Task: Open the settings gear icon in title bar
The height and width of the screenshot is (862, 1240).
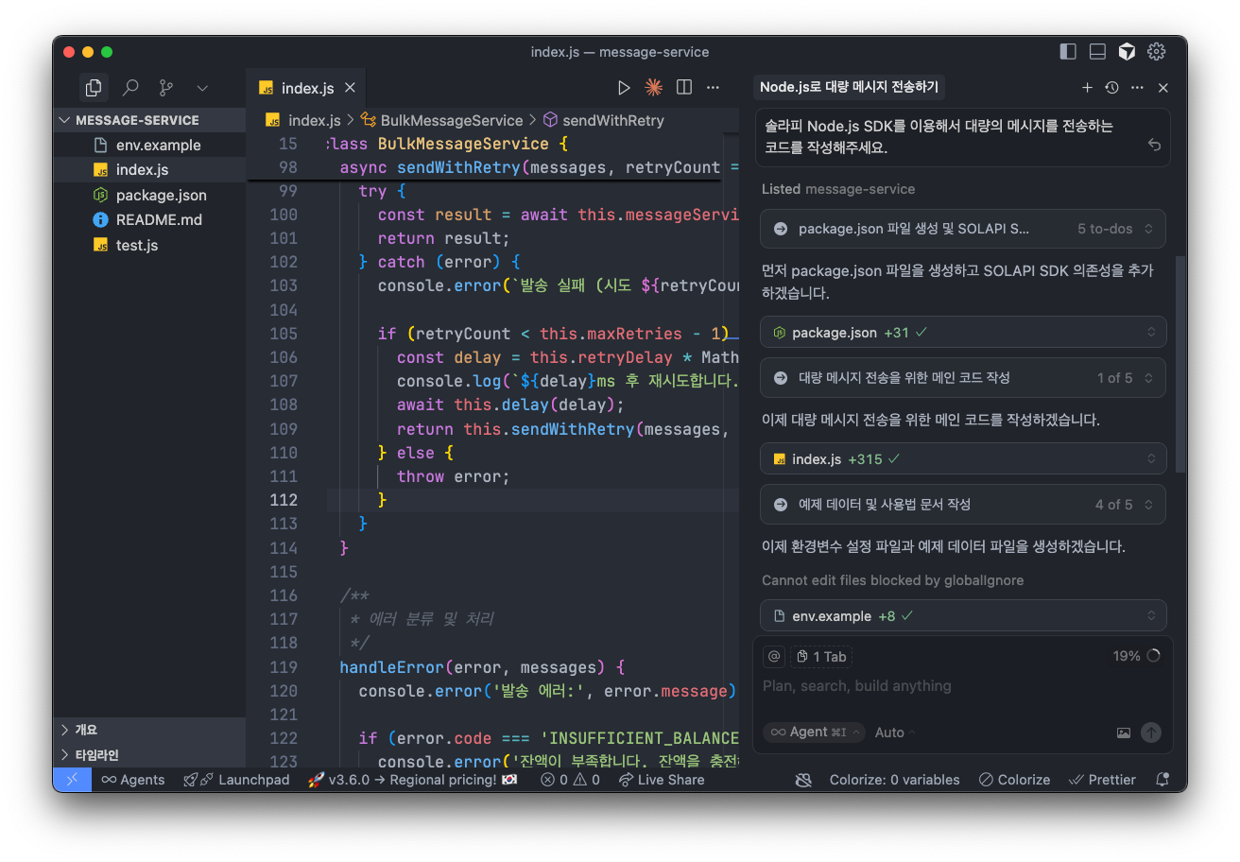Action: 1156,52
